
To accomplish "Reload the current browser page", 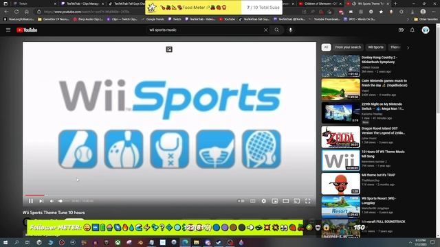I will [x=16, y=12].
